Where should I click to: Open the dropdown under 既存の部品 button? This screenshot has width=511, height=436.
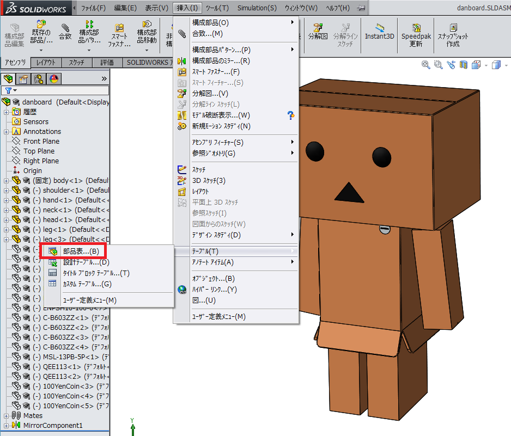[x=41, y=50]
